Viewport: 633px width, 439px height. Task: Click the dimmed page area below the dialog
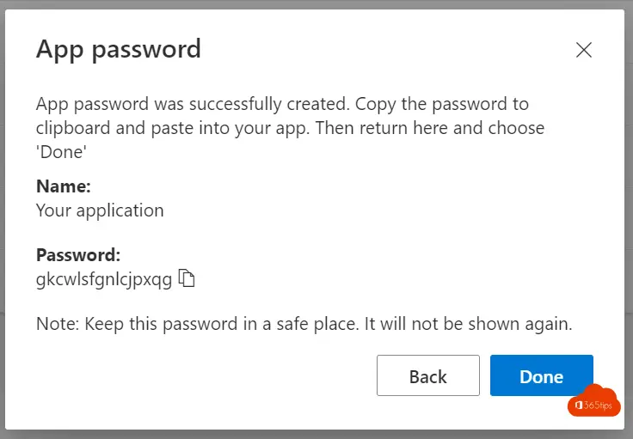(316, 435)
